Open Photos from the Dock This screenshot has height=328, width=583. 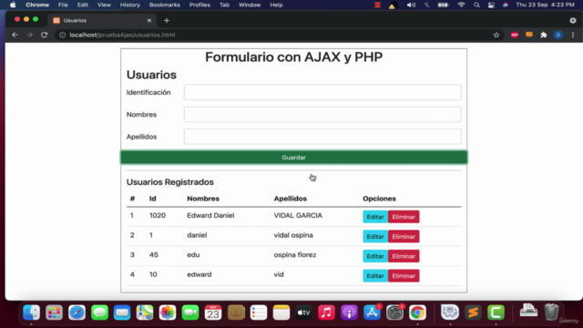[x=168, y=313]
